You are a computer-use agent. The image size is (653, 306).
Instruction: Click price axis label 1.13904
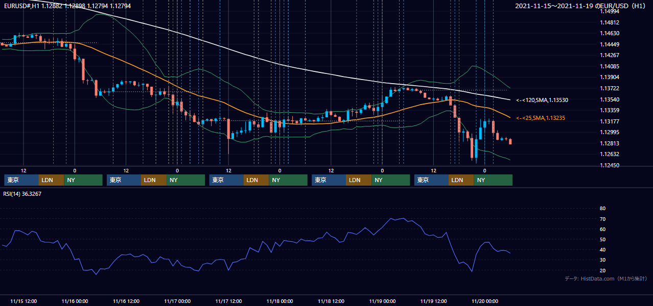pos(610,77)
